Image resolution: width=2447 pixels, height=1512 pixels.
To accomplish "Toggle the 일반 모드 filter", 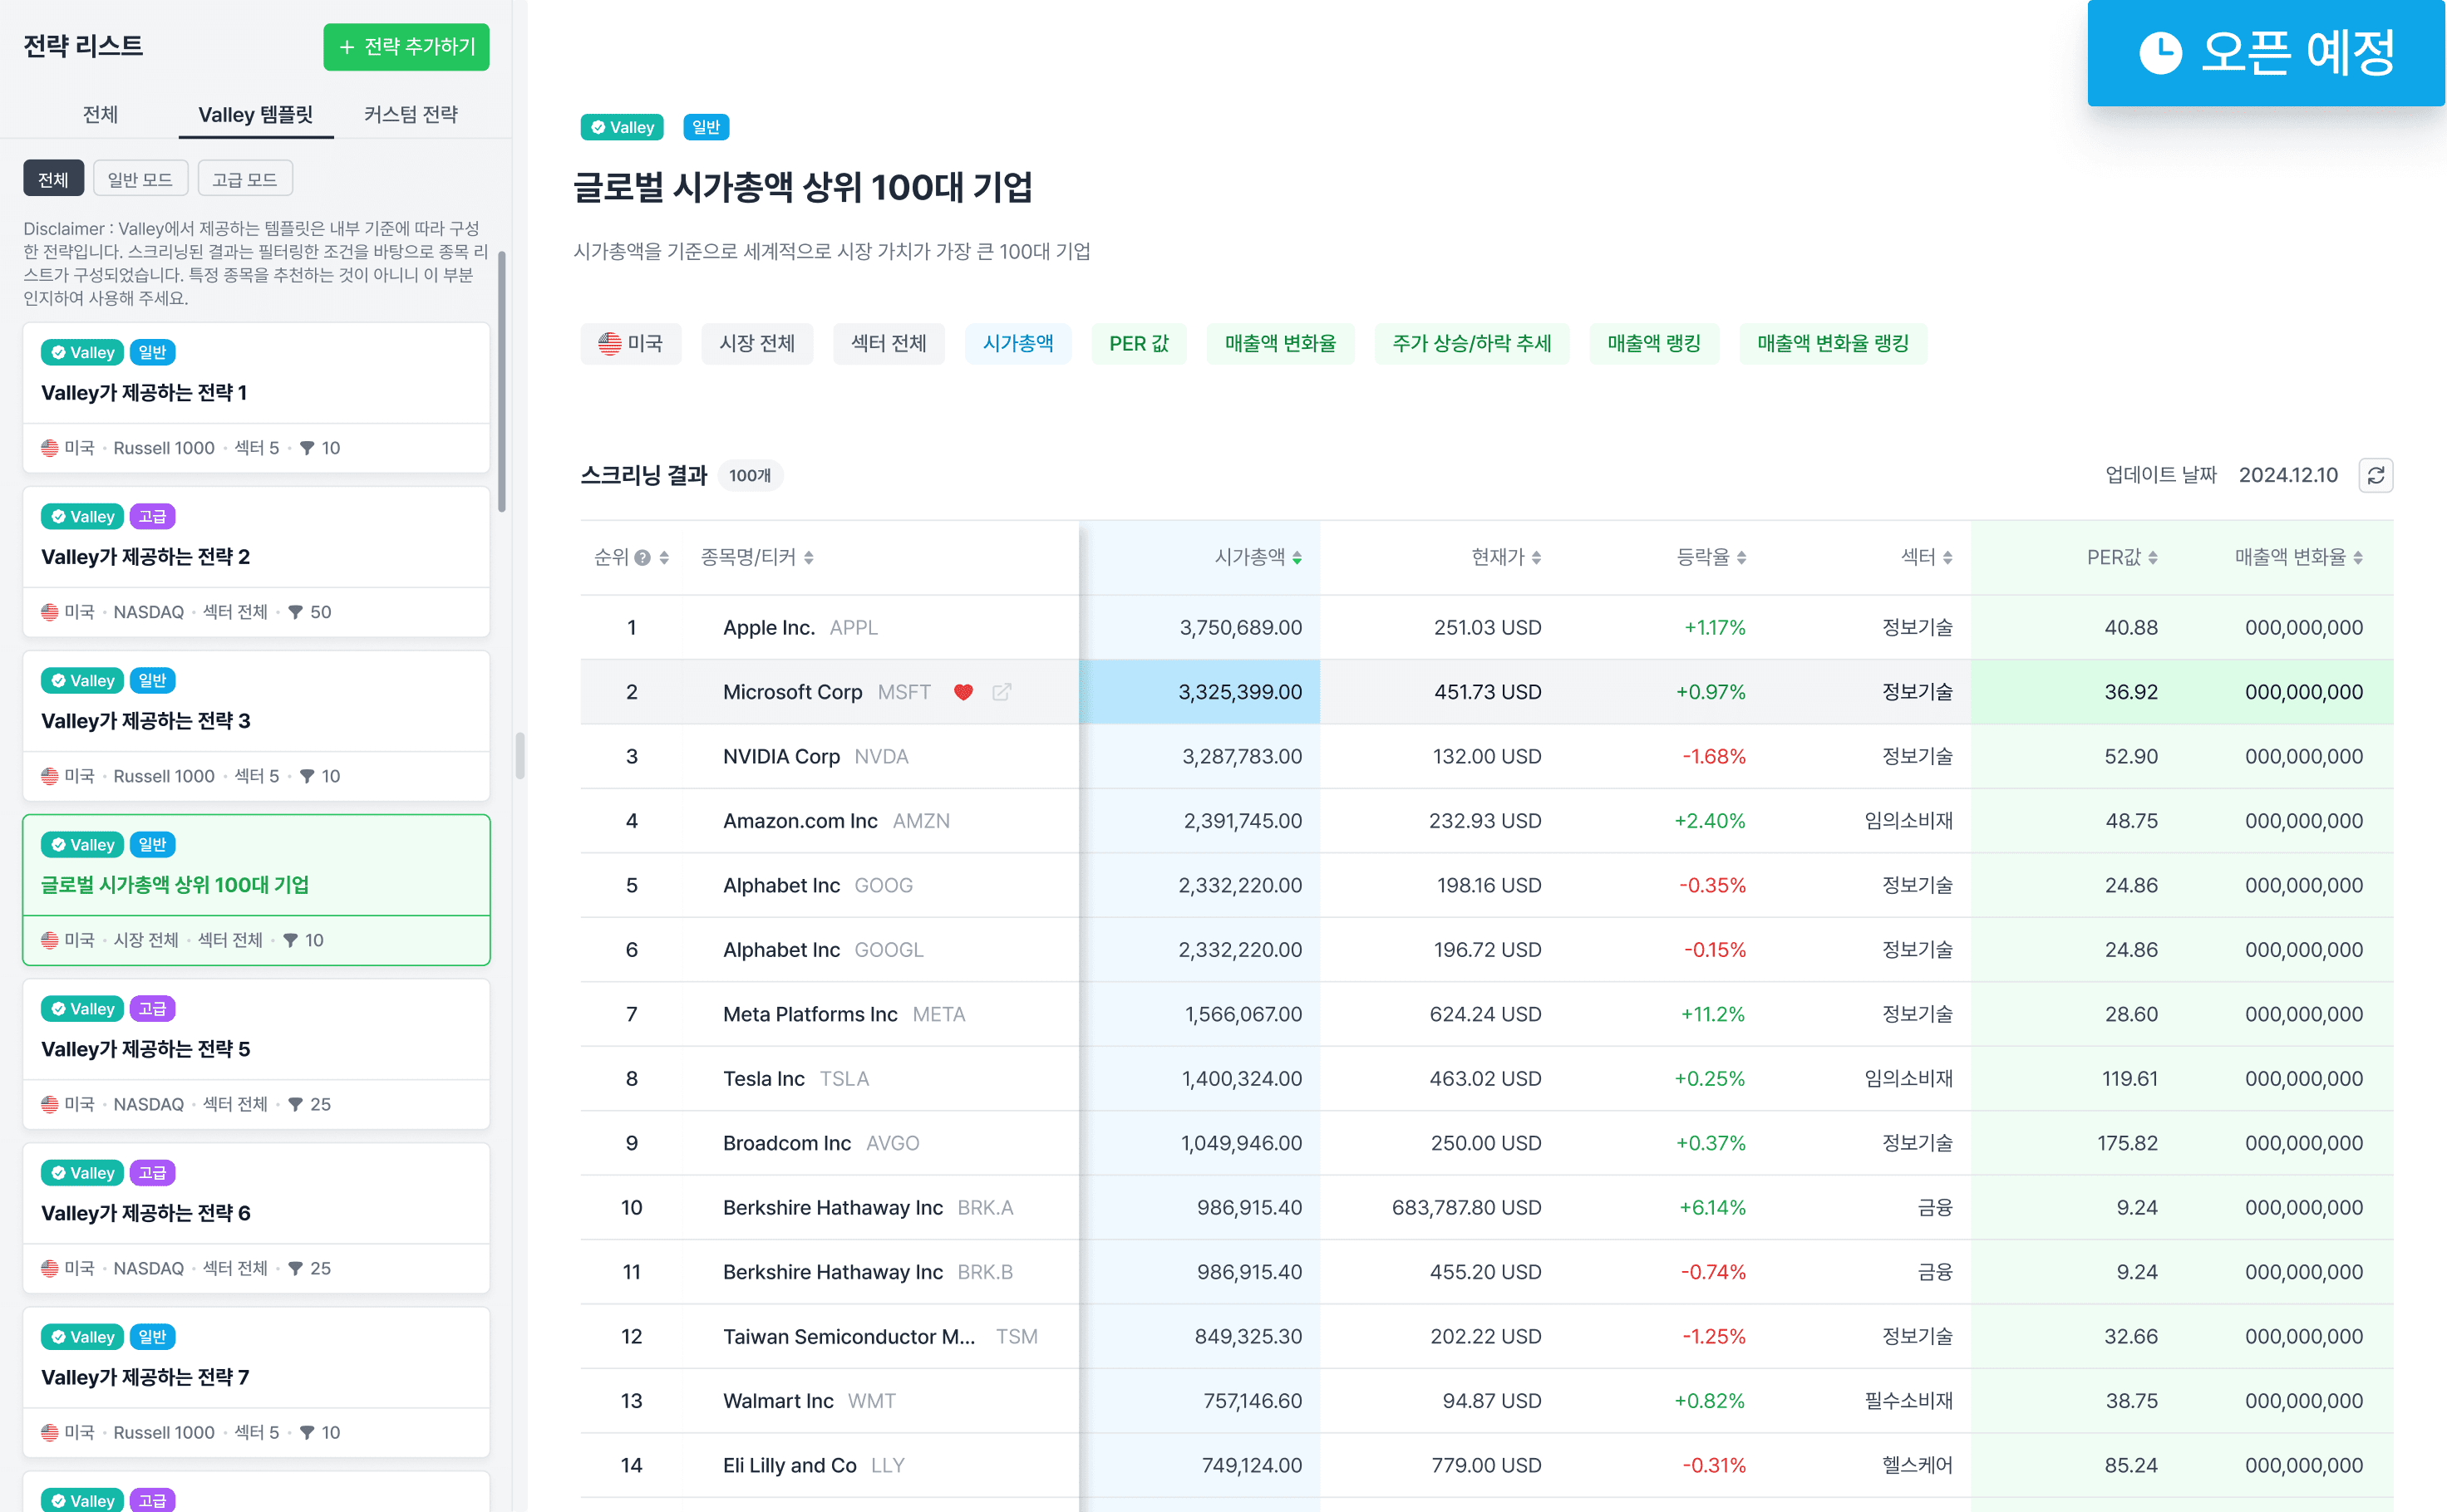I will (140, 177).
